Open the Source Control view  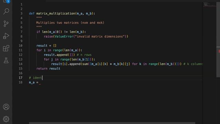(6, 24)
